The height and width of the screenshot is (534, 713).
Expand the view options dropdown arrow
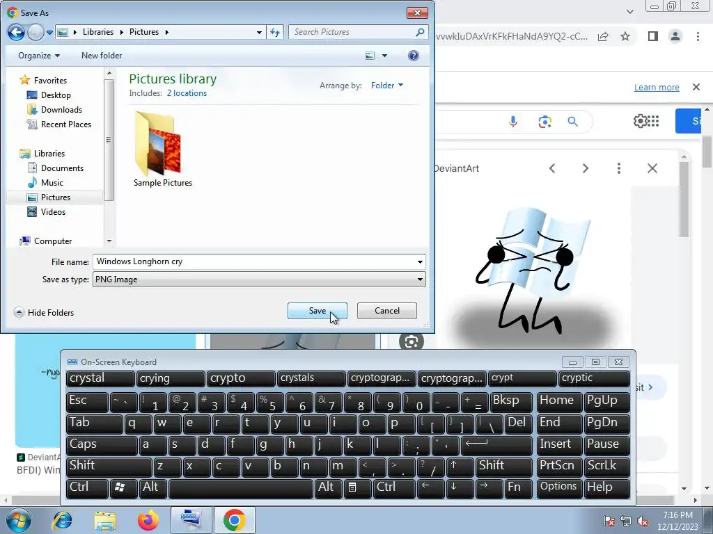(x=384, y=56)
